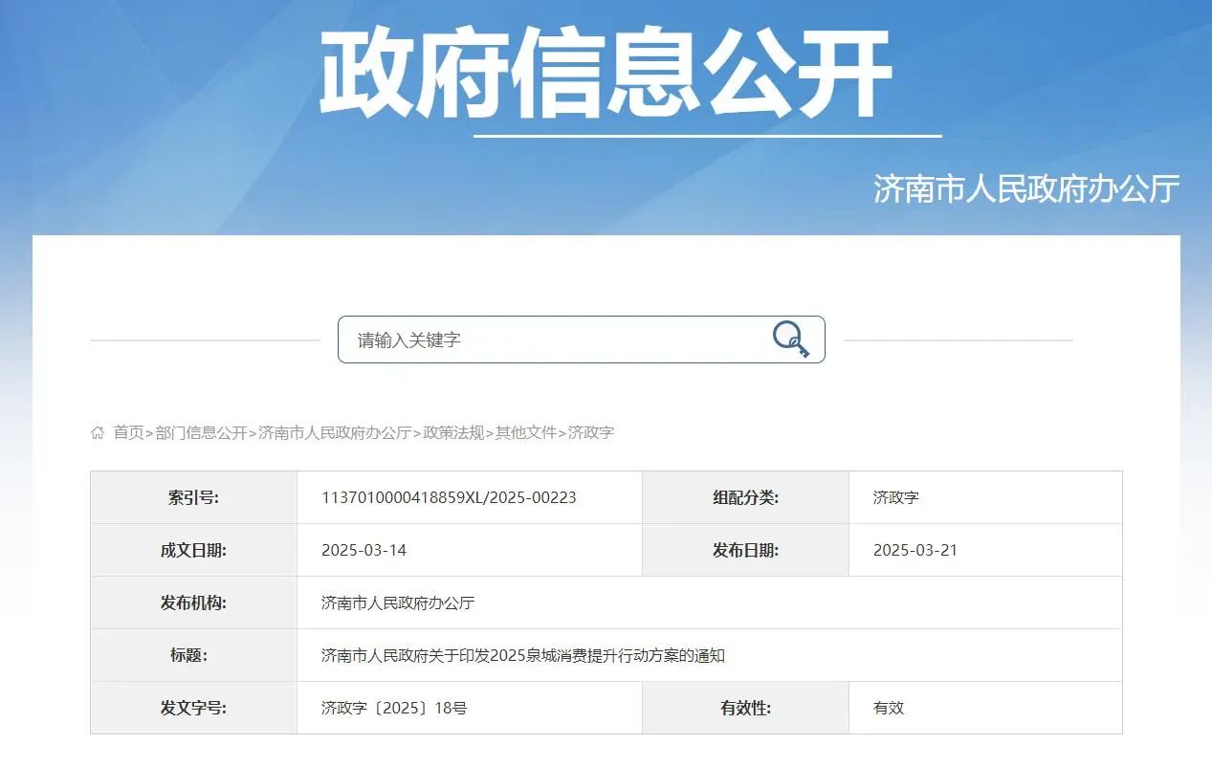Click the 发布机构 label cell

pos(194,603)
